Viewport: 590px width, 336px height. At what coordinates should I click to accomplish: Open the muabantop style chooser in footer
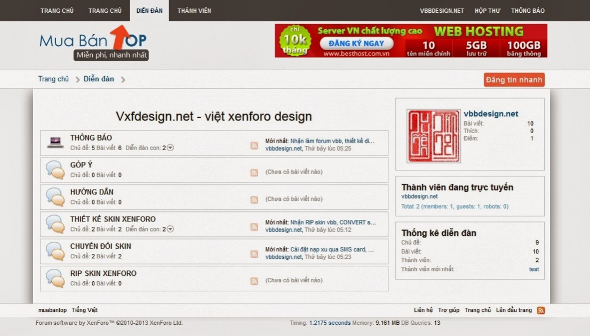tap(52, 310)
